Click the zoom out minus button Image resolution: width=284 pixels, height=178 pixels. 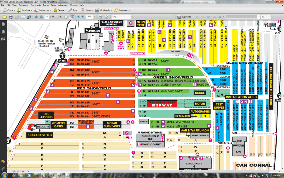79,17
